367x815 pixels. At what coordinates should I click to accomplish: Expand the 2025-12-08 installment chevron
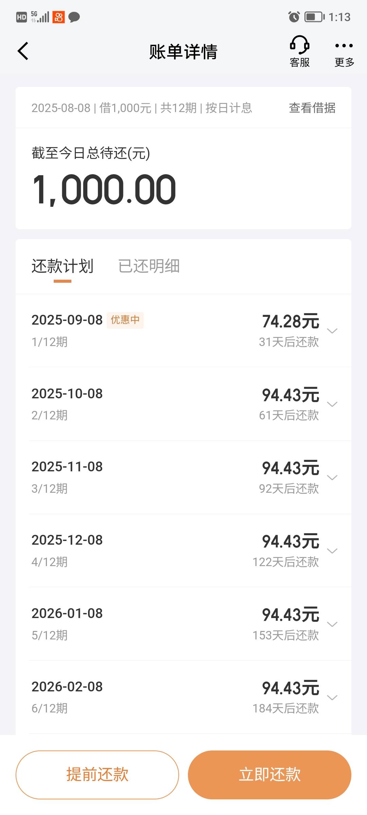coord(332,551)
